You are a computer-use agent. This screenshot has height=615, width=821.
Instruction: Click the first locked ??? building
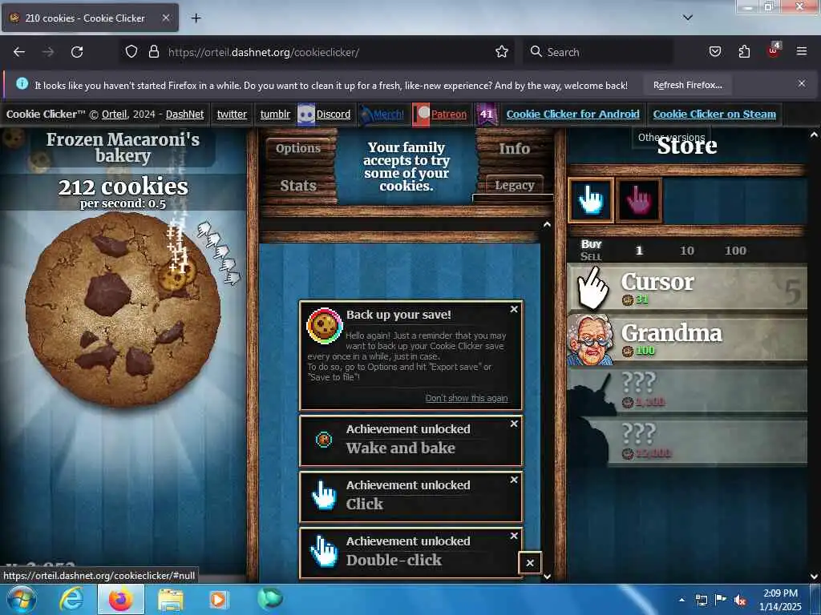(x=687, y=391)
